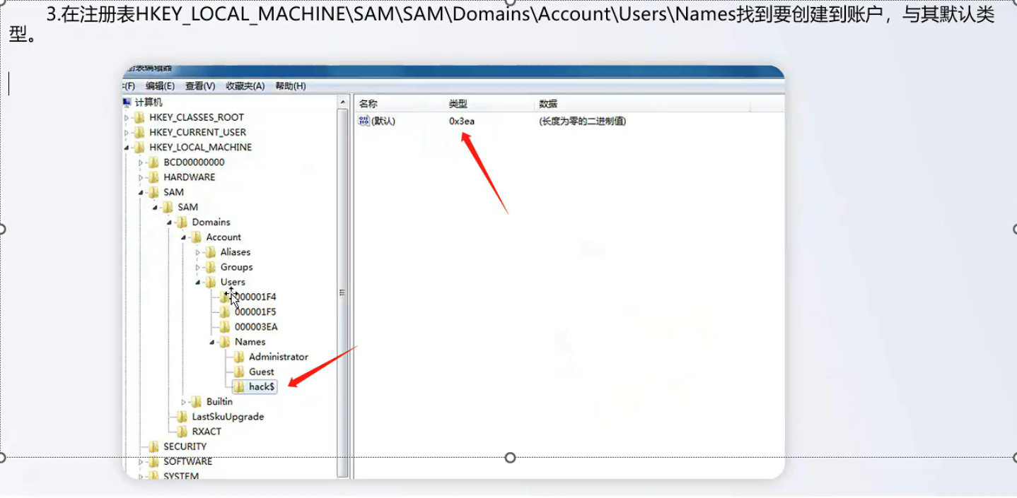Select the SECURITY registry key

(x=185, y=446)
